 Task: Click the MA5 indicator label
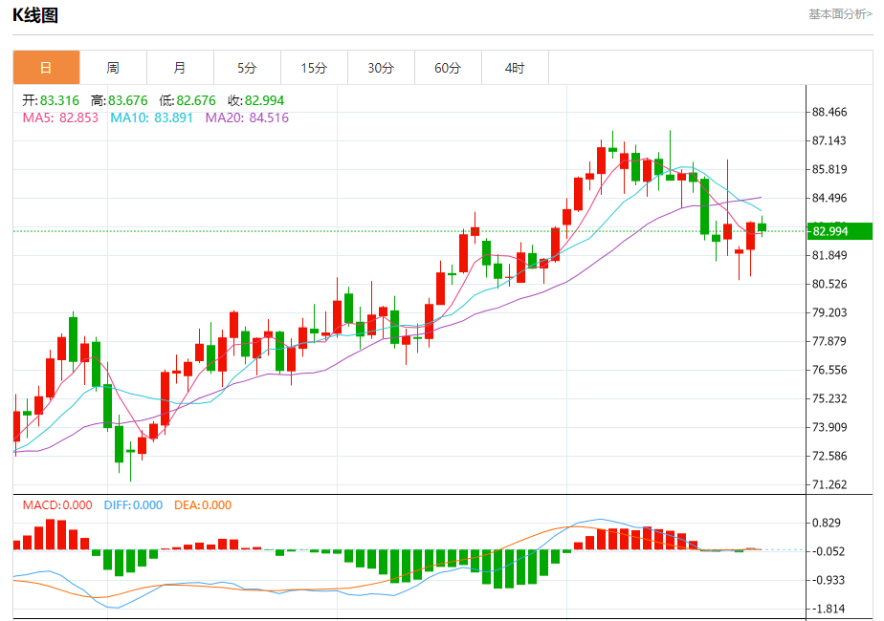tap(60, 118)
